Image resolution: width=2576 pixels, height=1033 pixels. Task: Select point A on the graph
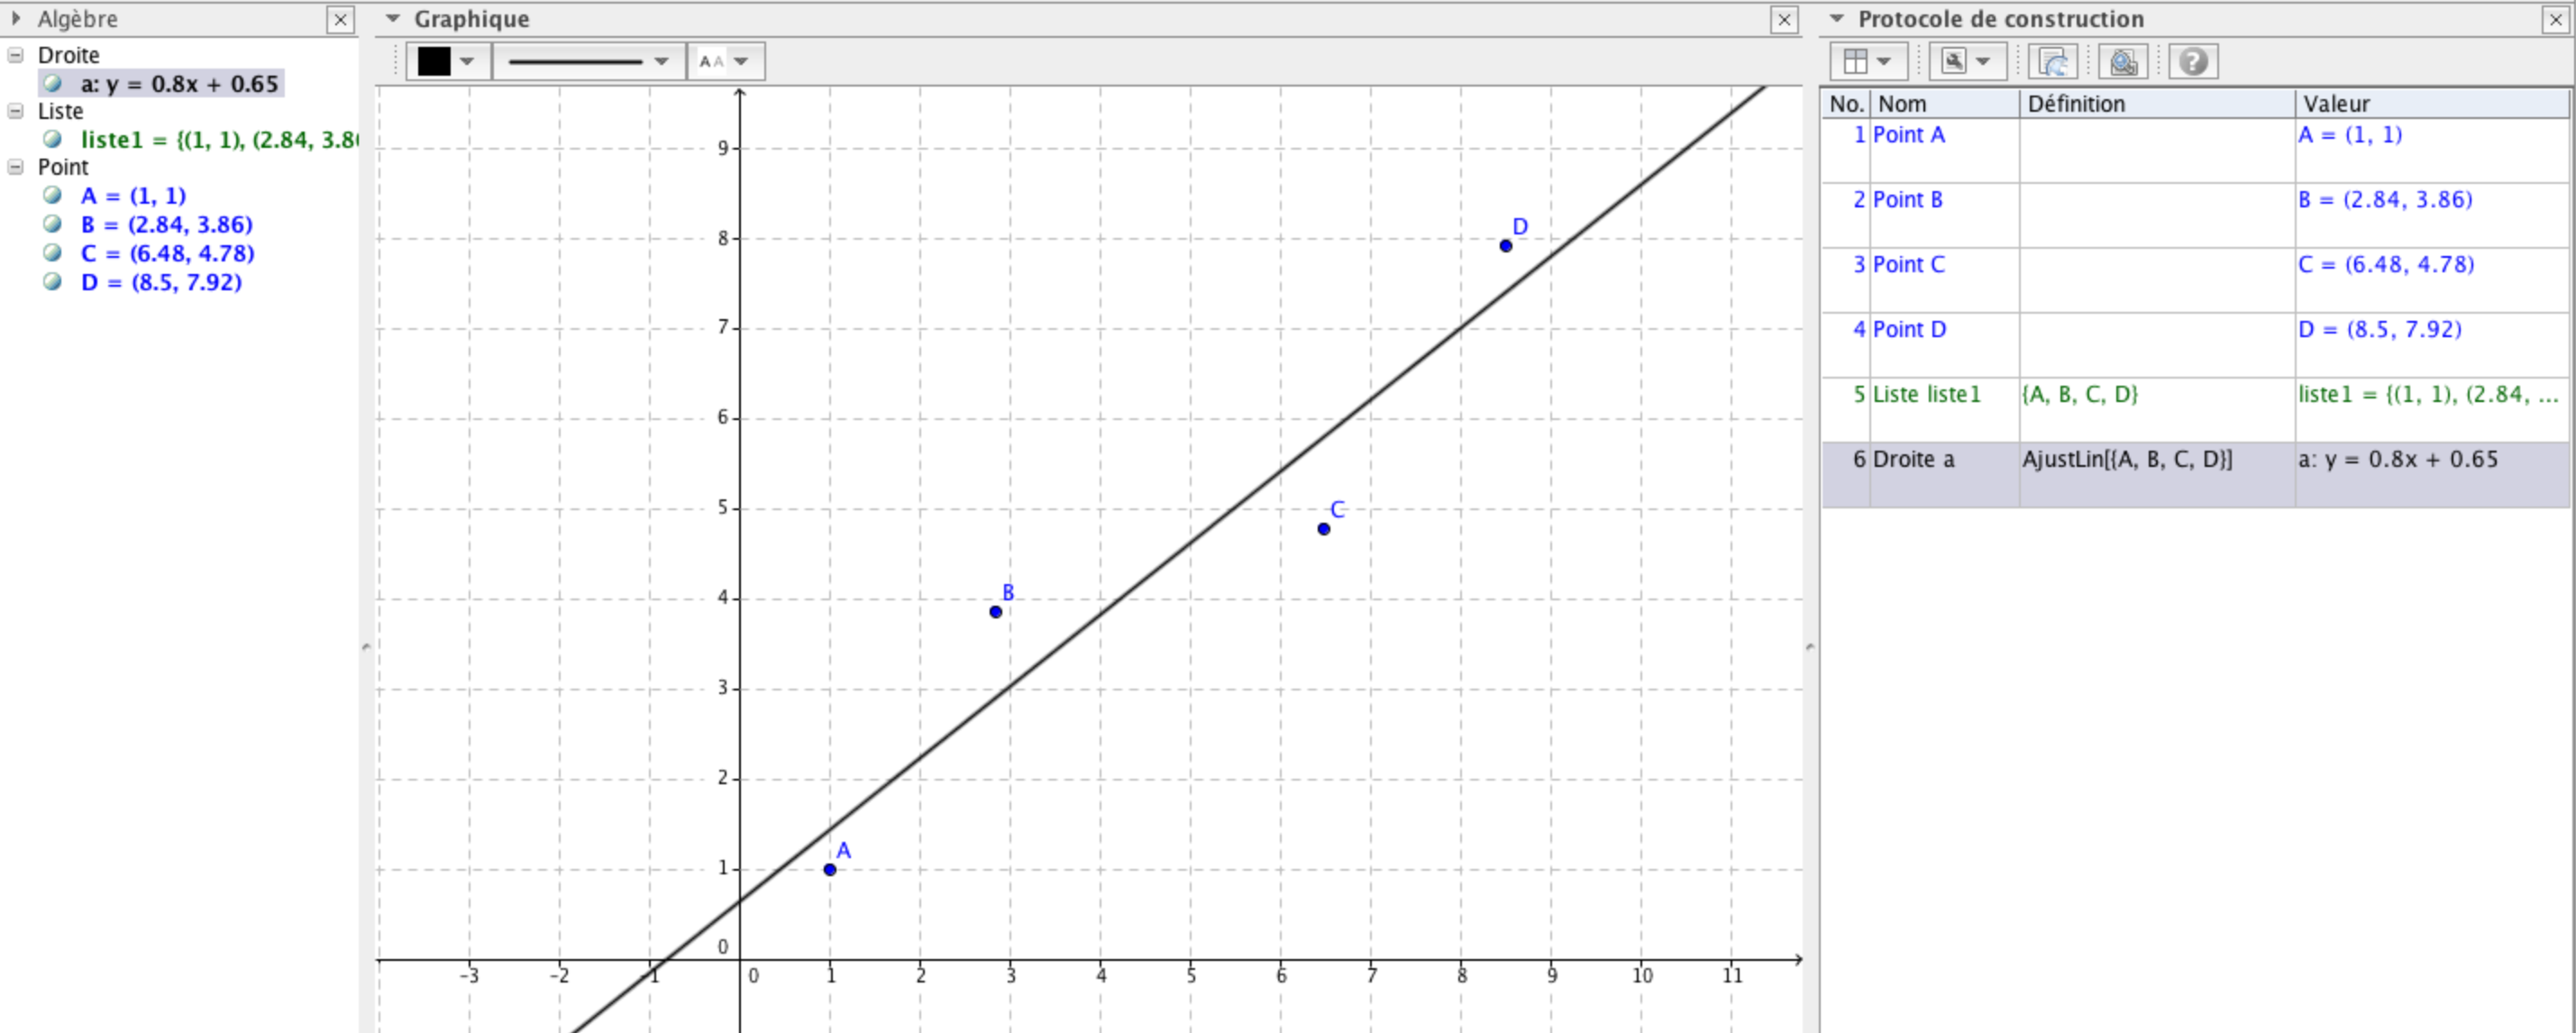(830, 869)
